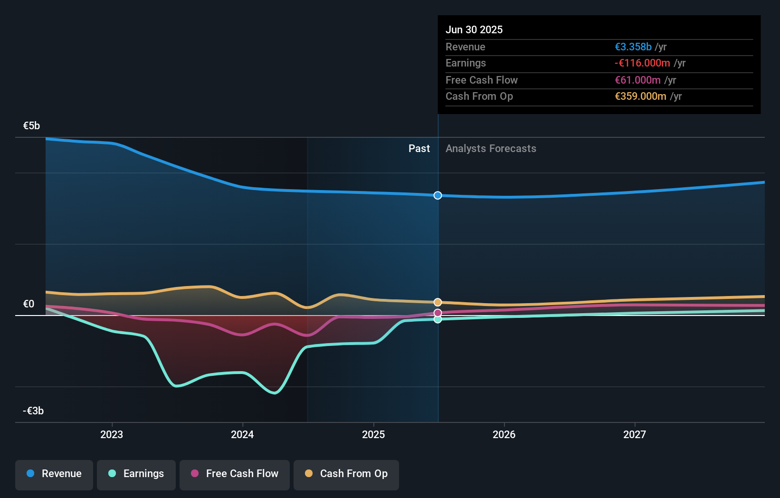Click the 2026 label on the time axis
The height and width of the screenshot is (498, 780).
pos(504,434)
